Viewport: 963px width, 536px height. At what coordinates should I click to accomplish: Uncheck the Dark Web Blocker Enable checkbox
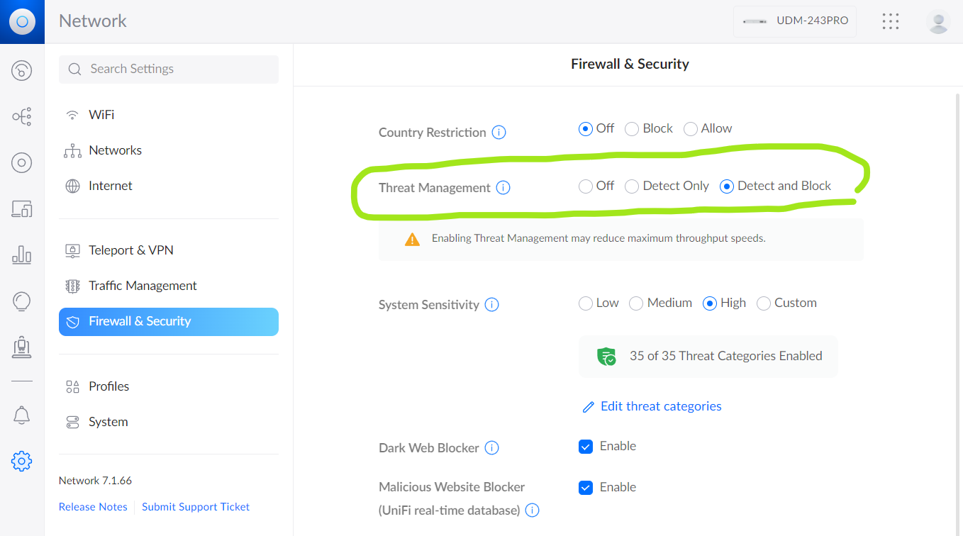[586, 447]
